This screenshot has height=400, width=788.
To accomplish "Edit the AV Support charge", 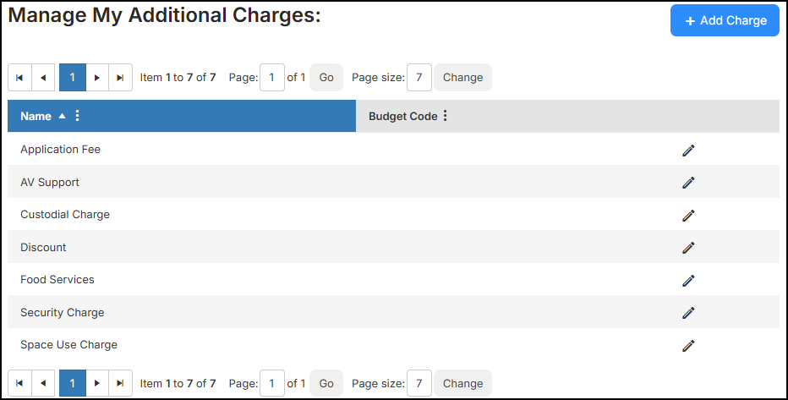I will 688,183.
